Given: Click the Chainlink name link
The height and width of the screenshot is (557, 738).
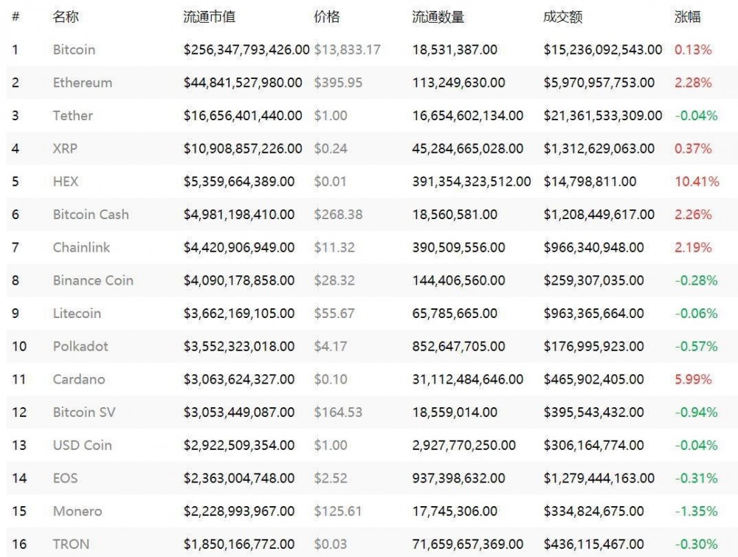Looking at the screenshot, I should [x=81, y=247].
